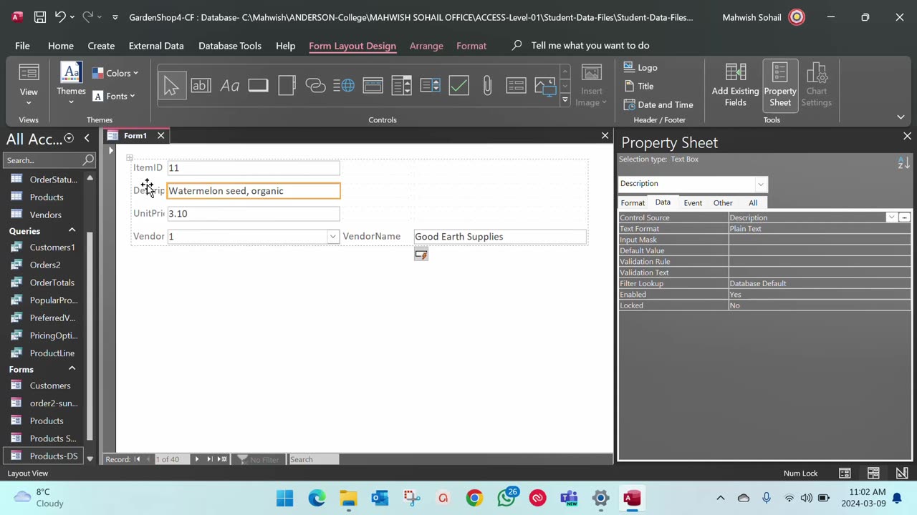The height and width of the screenshot is (515, 917).
Task: Switch to the Format tab in Property Sheet
Action: point(633,203)
